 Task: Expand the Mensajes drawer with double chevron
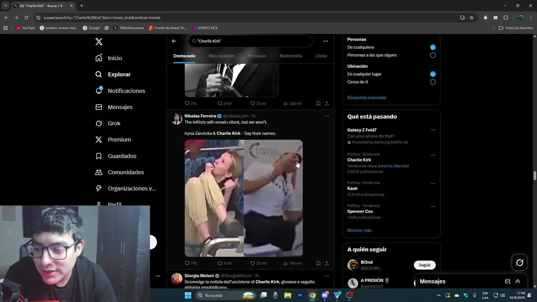coord(518,281)
